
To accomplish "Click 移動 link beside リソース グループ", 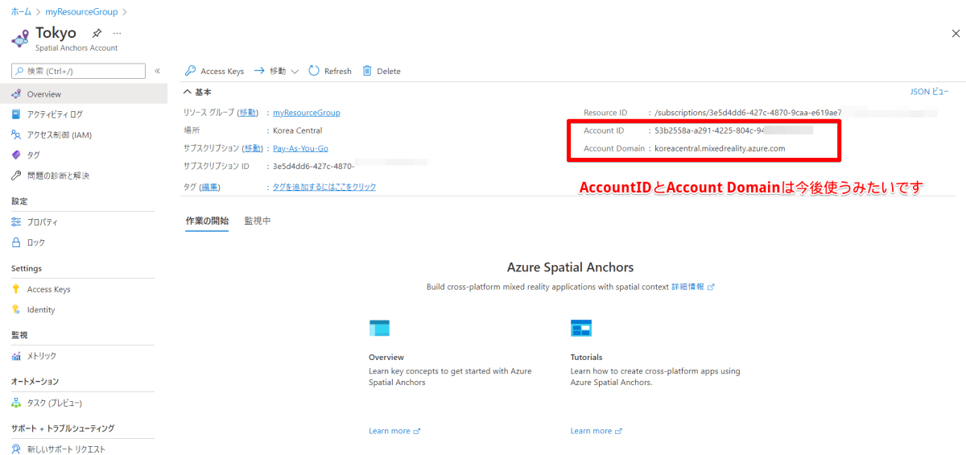I will point(248,113).
